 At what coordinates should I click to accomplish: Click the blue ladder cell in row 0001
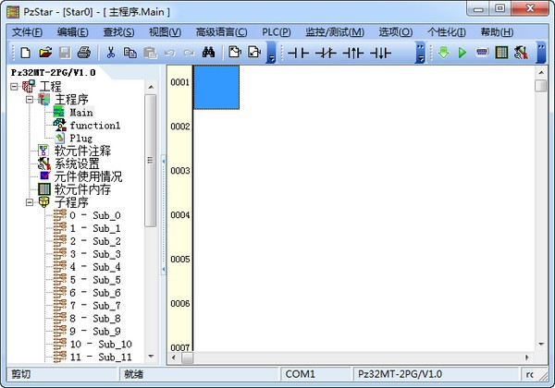(x=216, y=87)
